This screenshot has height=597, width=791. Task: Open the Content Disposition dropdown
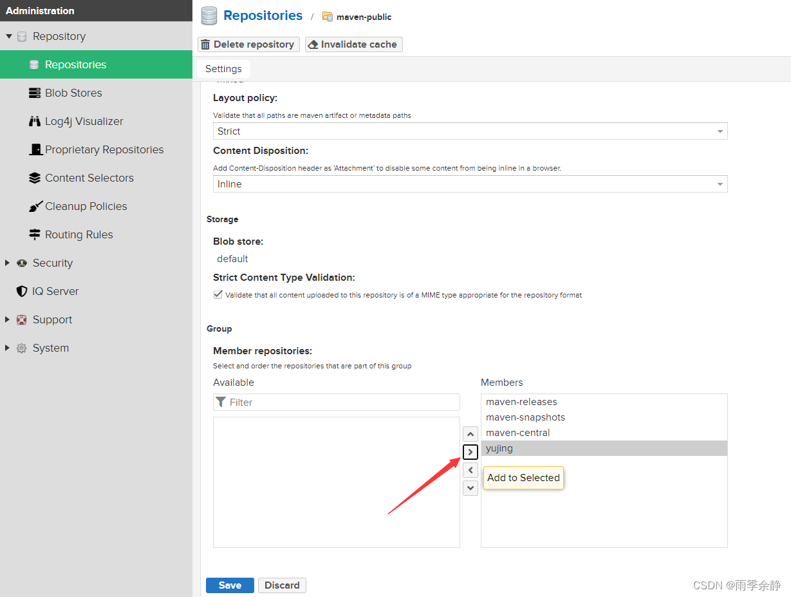click(470, 184)
